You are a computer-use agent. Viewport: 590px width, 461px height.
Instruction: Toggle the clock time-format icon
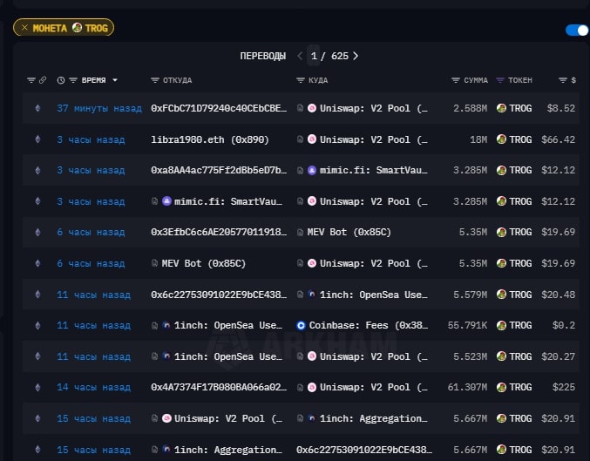pos(61,80)
